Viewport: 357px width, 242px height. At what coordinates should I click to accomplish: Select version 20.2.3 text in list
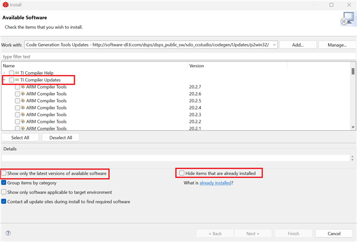[195, 115]
